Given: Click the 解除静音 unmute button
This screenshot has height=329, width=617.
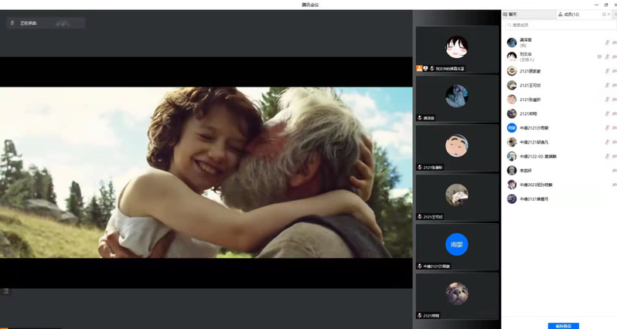Looking at the screenshot, I should (562, 325).
